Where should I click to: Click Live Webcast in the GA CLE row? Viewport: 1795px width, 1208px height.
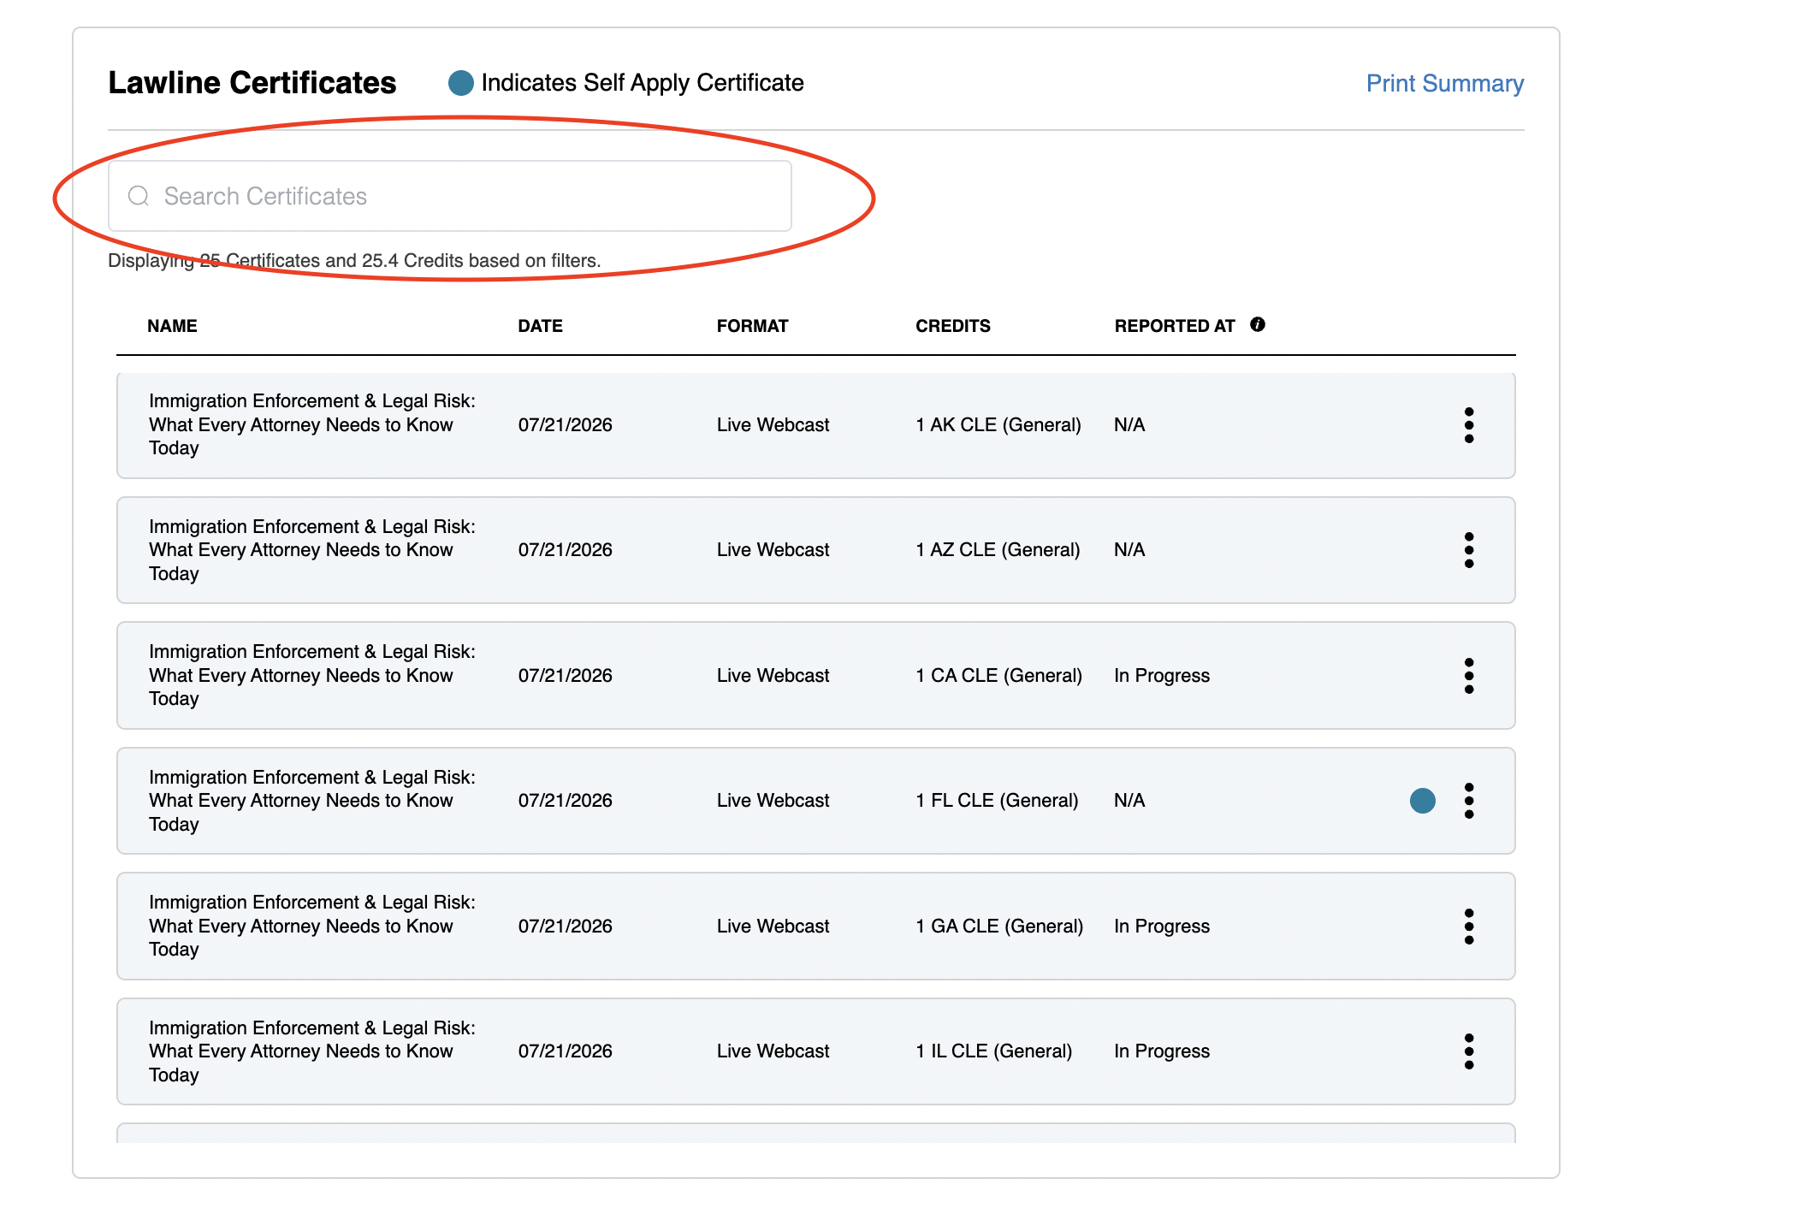(x=773, y=927)
